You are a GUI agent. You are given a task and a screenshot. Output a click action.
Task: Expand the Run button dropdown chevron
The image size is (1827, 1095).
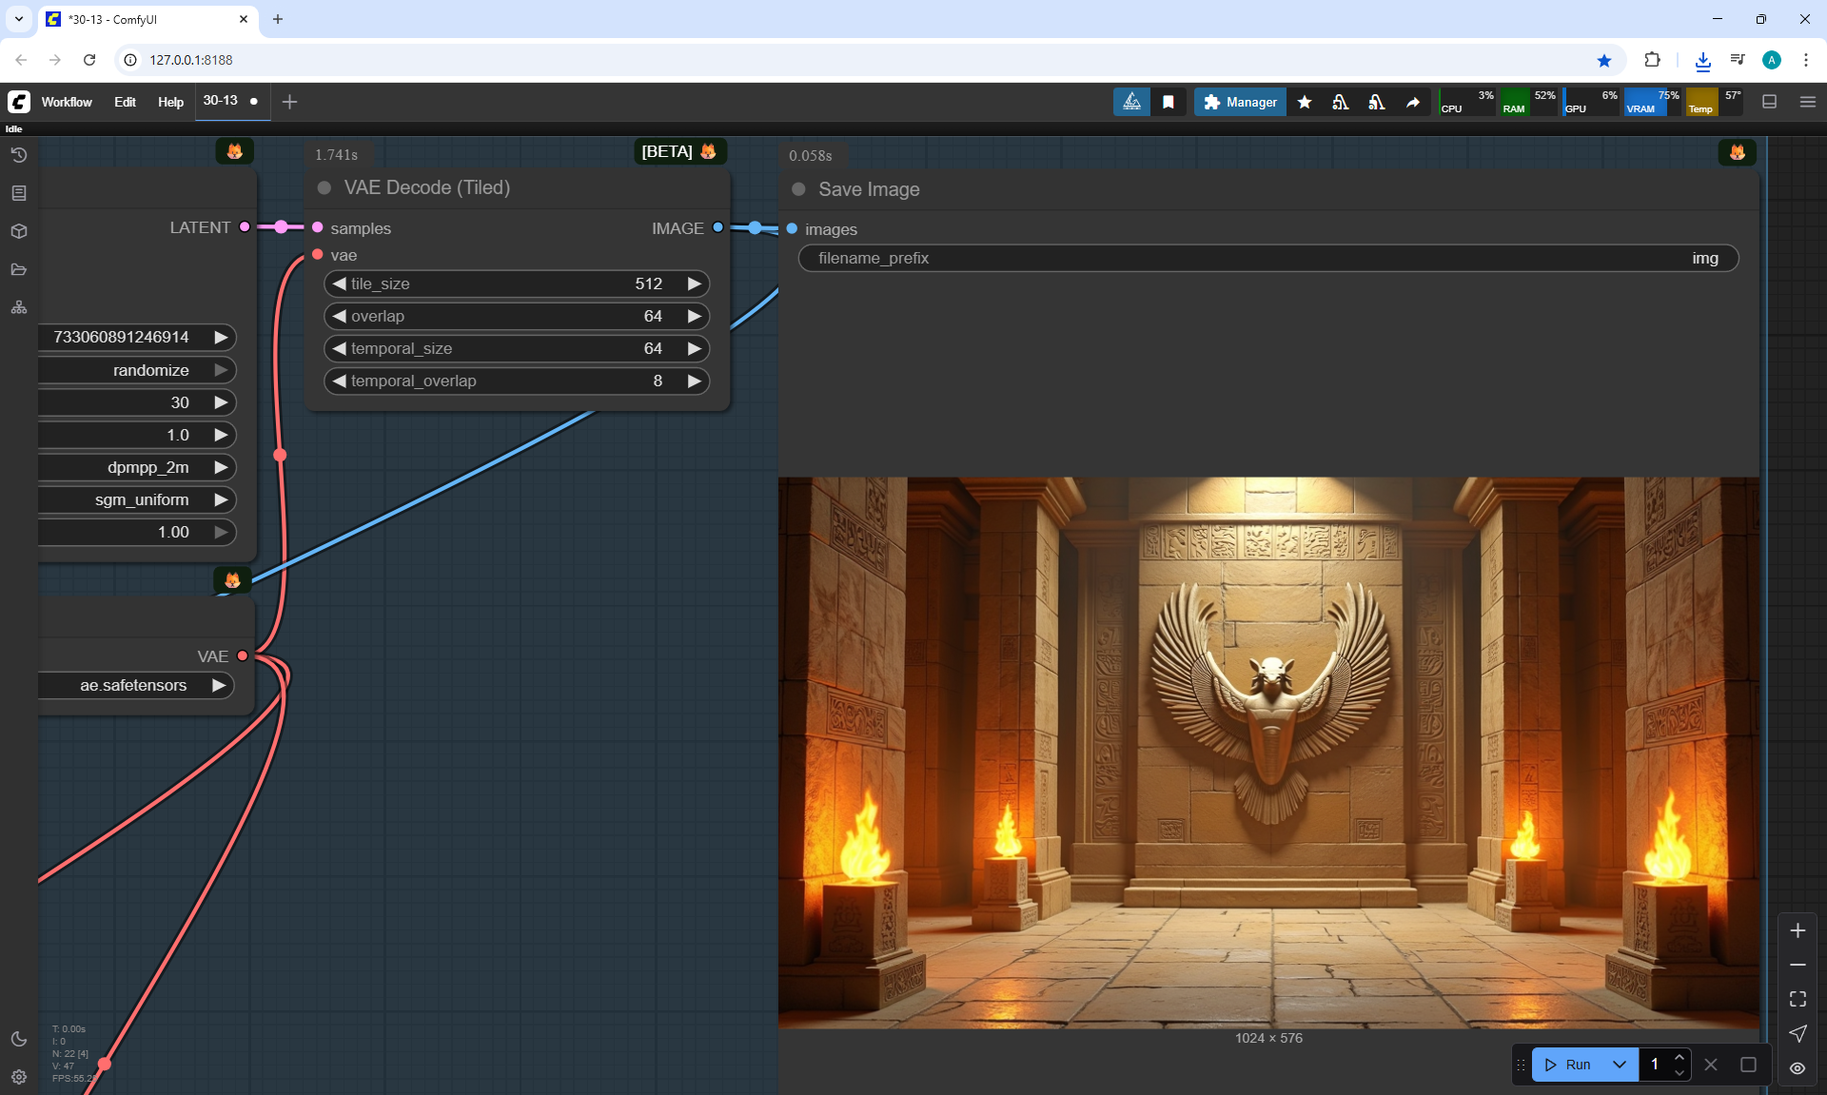(x=1619, y=1065)
